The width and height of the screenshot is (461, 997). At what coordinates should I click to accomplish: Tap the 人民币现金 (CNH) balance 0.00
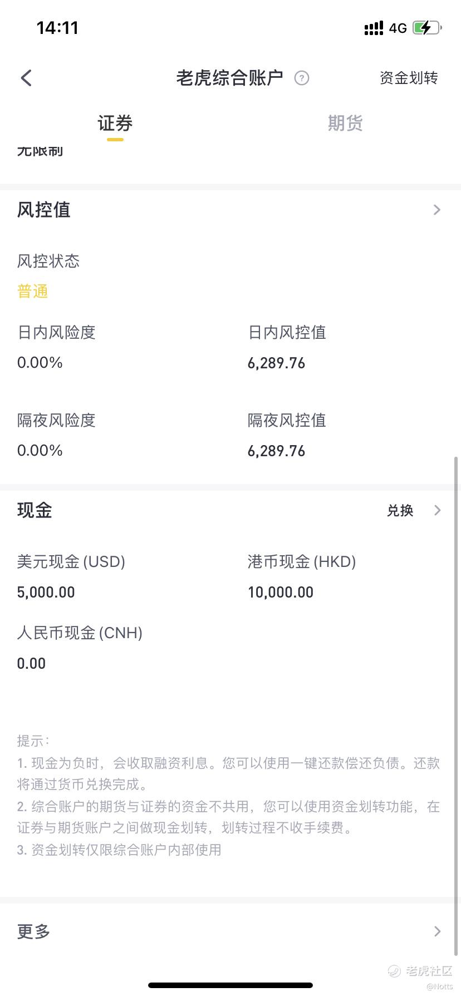coord(32,663)
